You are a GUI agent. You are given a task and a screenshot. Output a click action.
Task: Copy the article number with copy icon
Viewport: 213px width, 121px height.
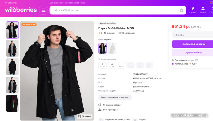(x=146, y=74)
